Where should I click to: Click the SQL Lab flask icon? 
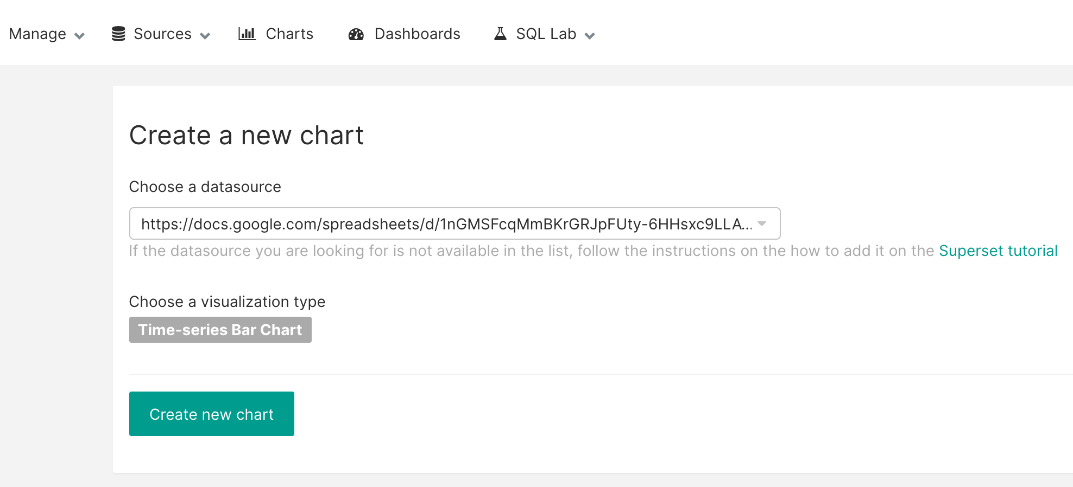point(499,34)
